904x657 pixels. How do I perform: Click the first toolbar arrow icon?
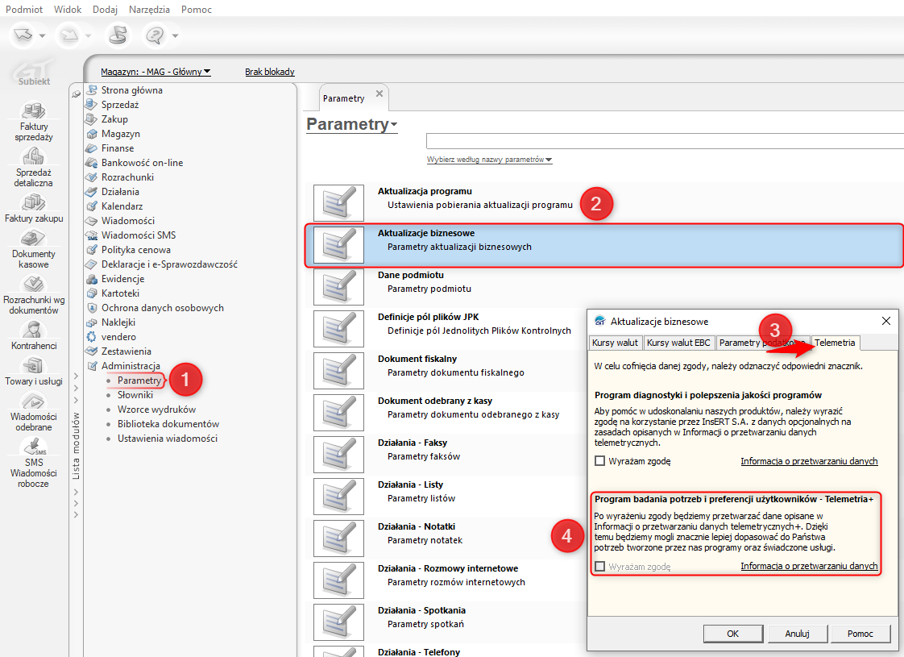pyautogui.click(x=23, y=35)
